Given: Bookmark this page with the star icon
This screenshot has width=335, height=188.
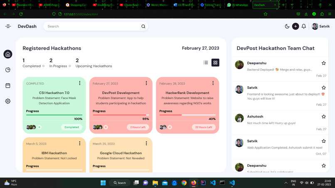Looking at the screenshot, I should pyautogui.click(x=266, y=14).
